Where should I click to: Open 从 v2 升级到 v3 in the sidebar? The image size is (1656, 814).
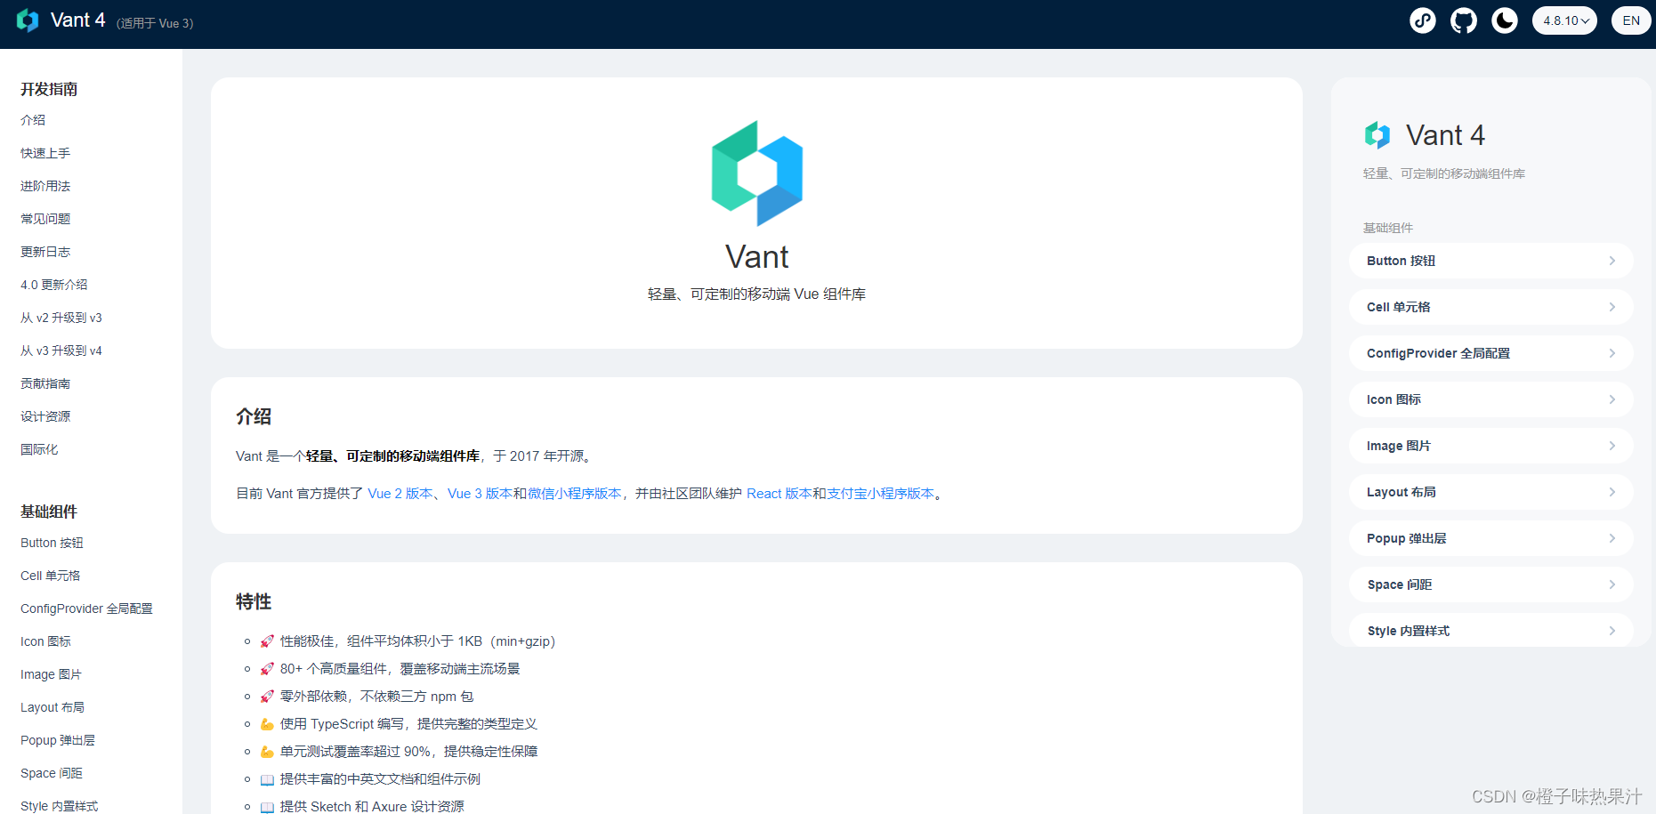[61, 318]
